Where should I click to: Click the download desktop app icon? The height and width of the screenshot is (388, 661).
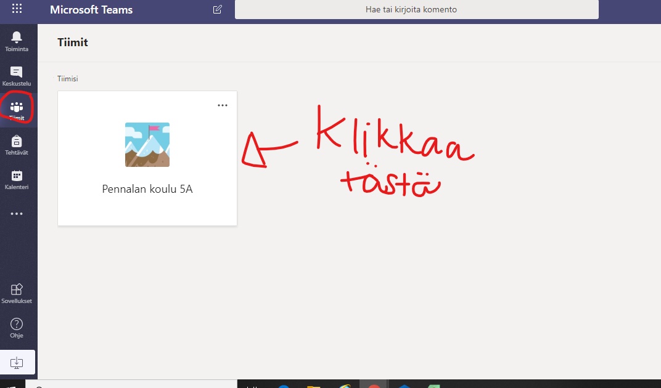click(x=17, y=363)
